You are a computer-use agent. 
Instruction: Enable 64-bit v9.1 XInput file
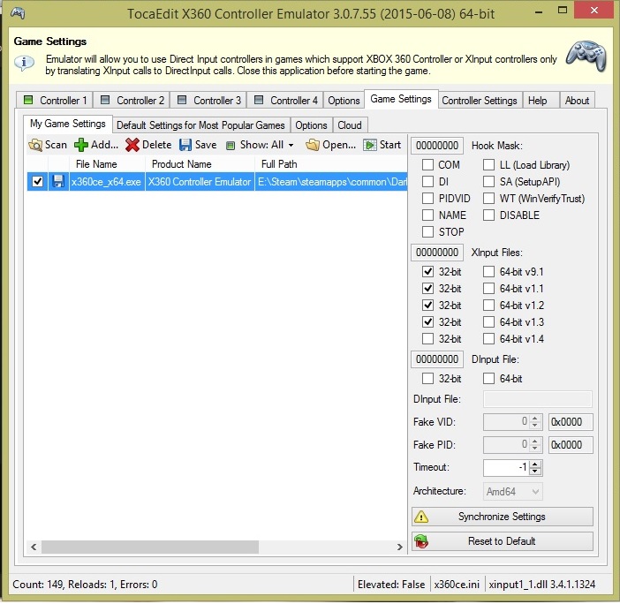[x=488, y=272]
